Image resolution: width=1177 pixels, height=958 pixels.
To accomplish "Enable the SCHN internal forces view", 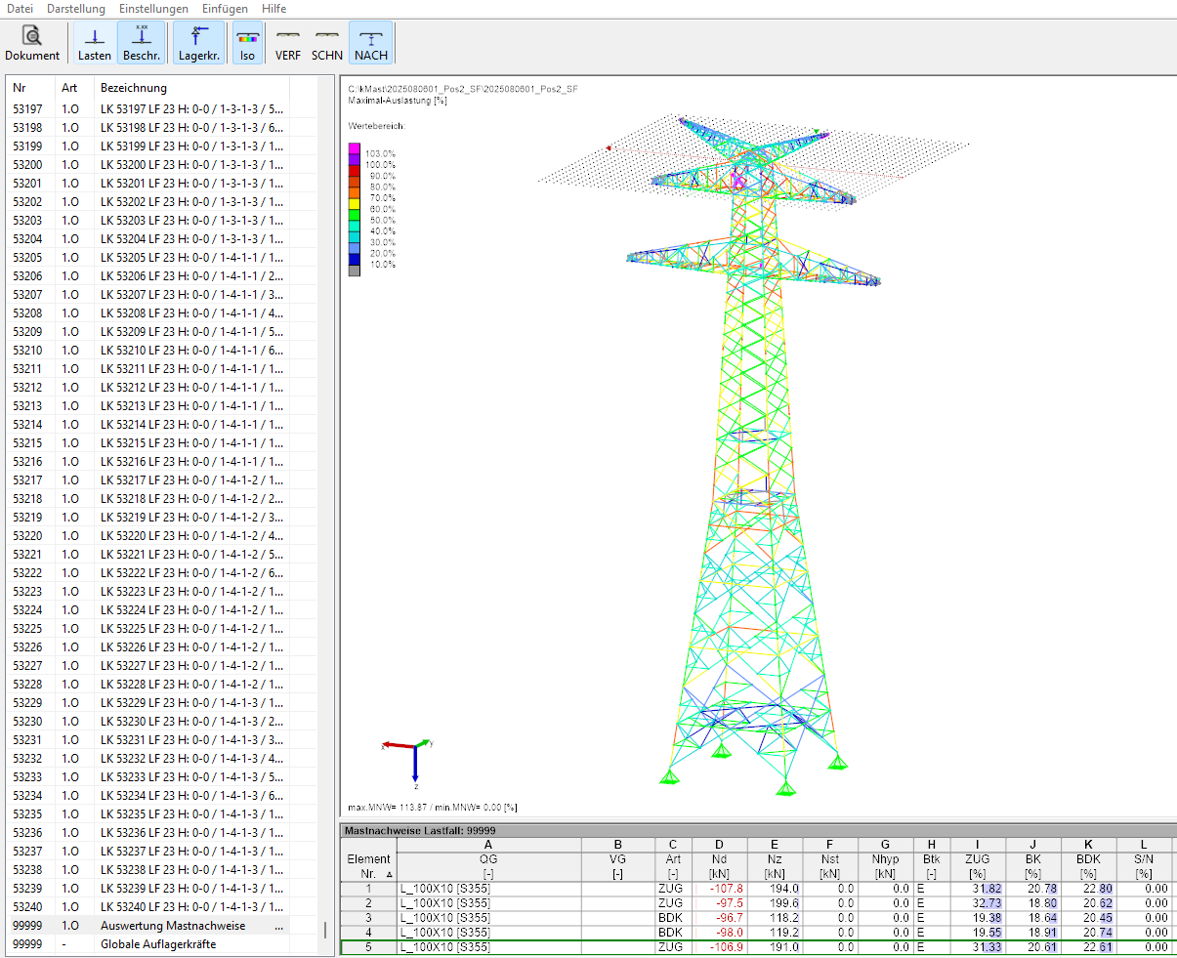I will tap(327, 44).
